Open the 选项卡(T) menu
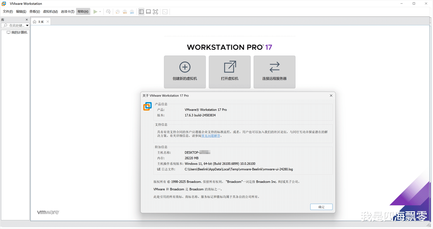Viewport: 433px width, 229px height. (68, 12)
